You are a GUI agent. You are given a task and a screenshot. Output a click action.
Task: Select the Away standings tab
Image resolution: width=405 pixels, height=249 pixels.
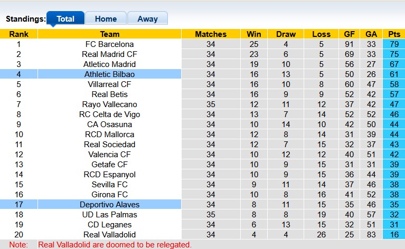tap(147, 18)
